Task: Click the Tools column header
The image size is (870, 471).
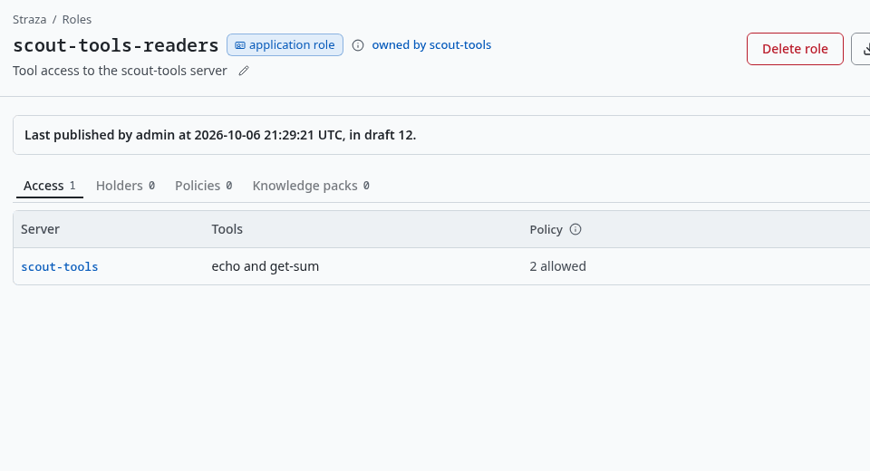Action: 227,229
